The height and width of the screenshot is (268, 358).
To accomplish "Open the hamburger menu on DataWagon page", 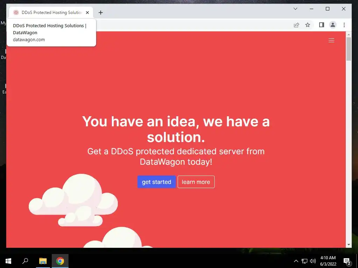I will (331, 40).
